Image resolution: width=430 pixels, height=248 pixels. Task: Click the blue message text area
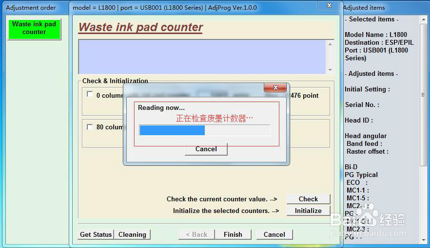point(202,57)
